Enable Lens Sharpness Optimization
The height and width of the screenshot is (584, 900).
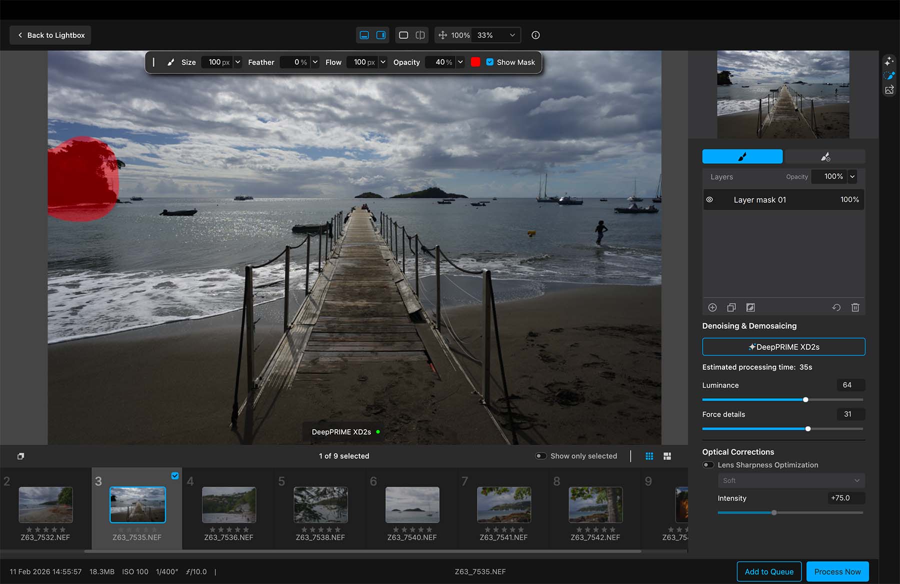708,465
